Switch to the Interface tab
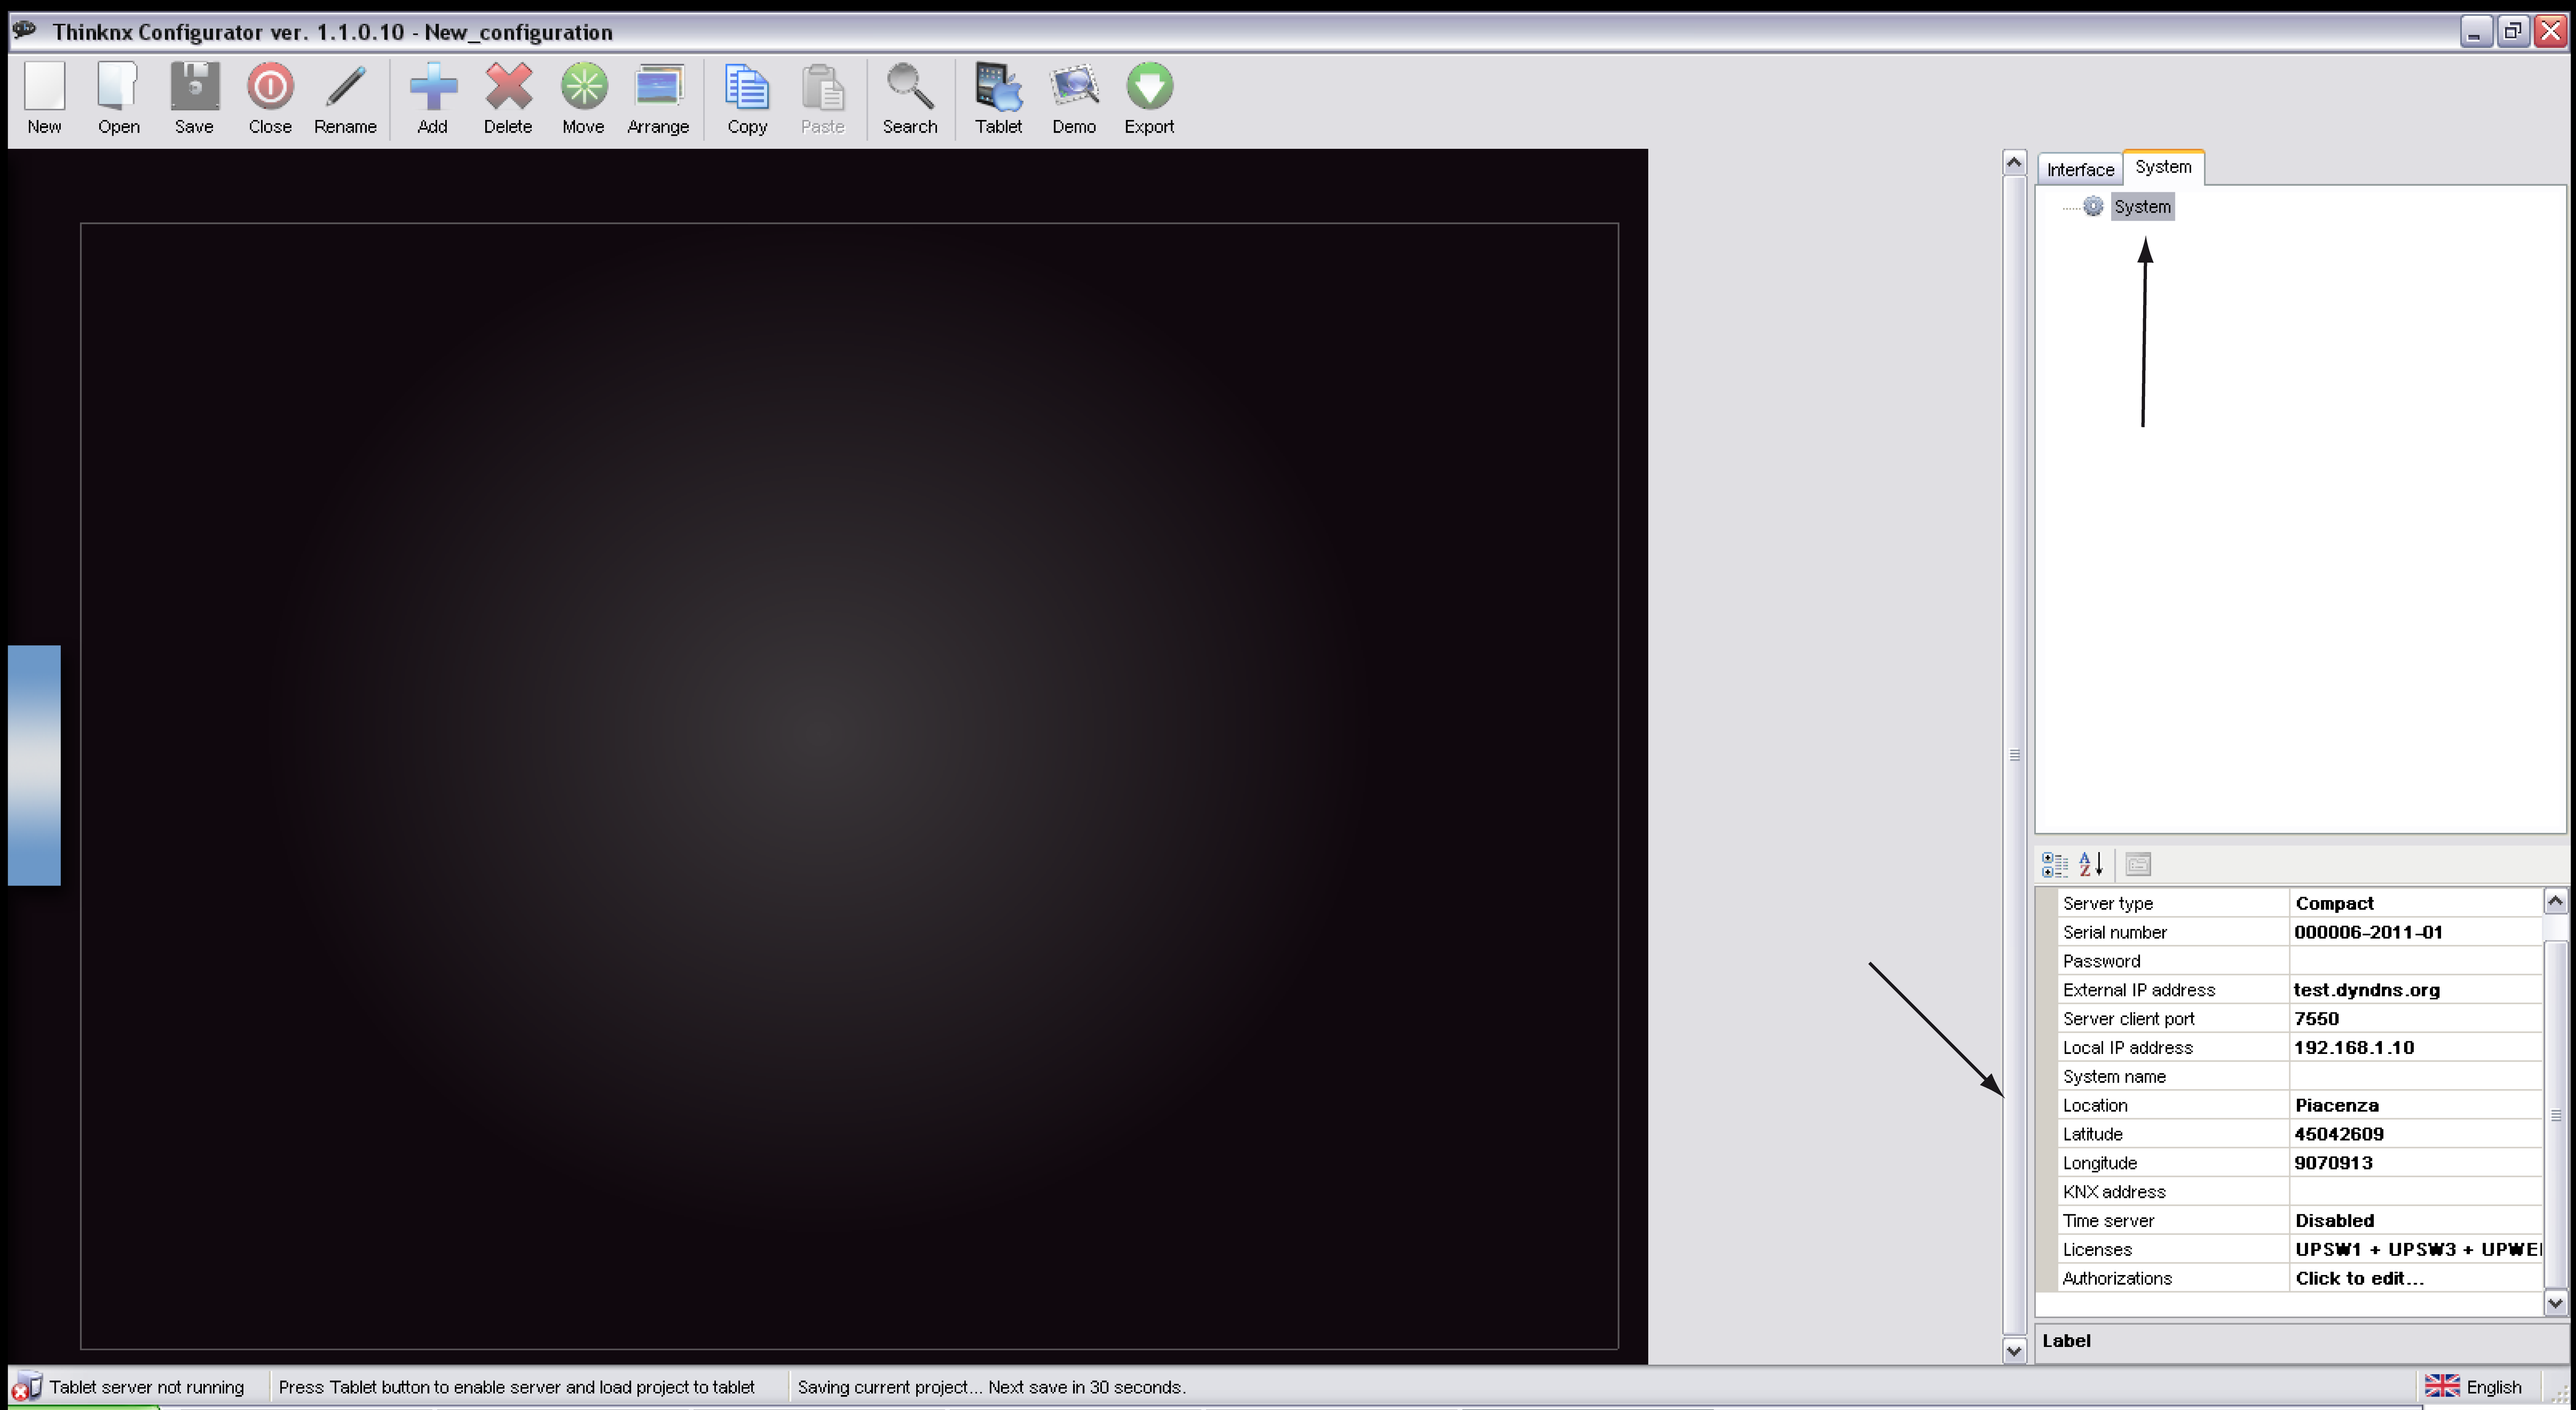2576x1410 pixels. tap(2080, 169)
